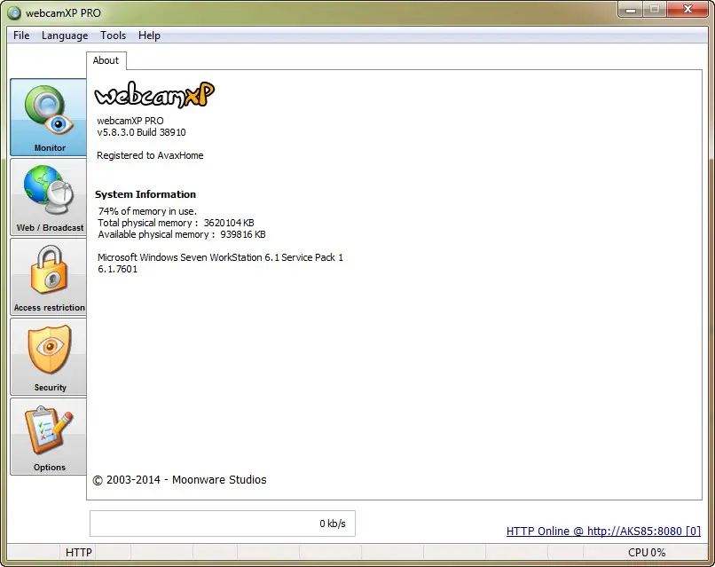Click the CPU 0% status bar entry

[x=647, y=553]
